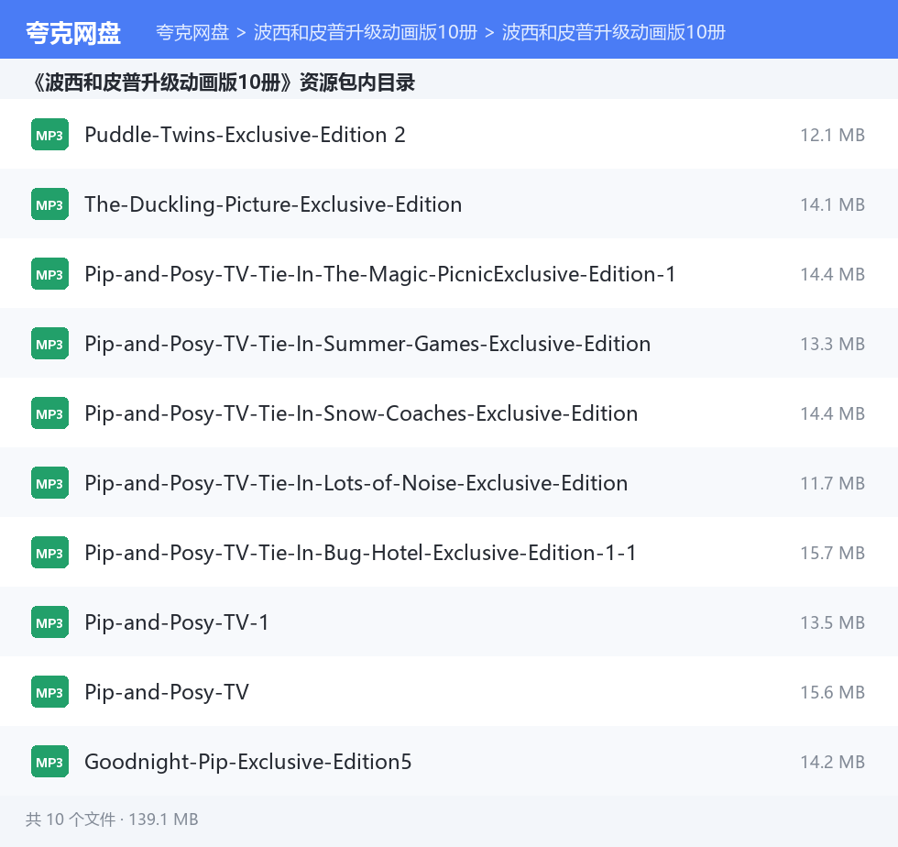
Task: Select Pip-and-Posy-TV-Tie-In-Summer-Games-Exclusive-Edition
Action: 367,344
